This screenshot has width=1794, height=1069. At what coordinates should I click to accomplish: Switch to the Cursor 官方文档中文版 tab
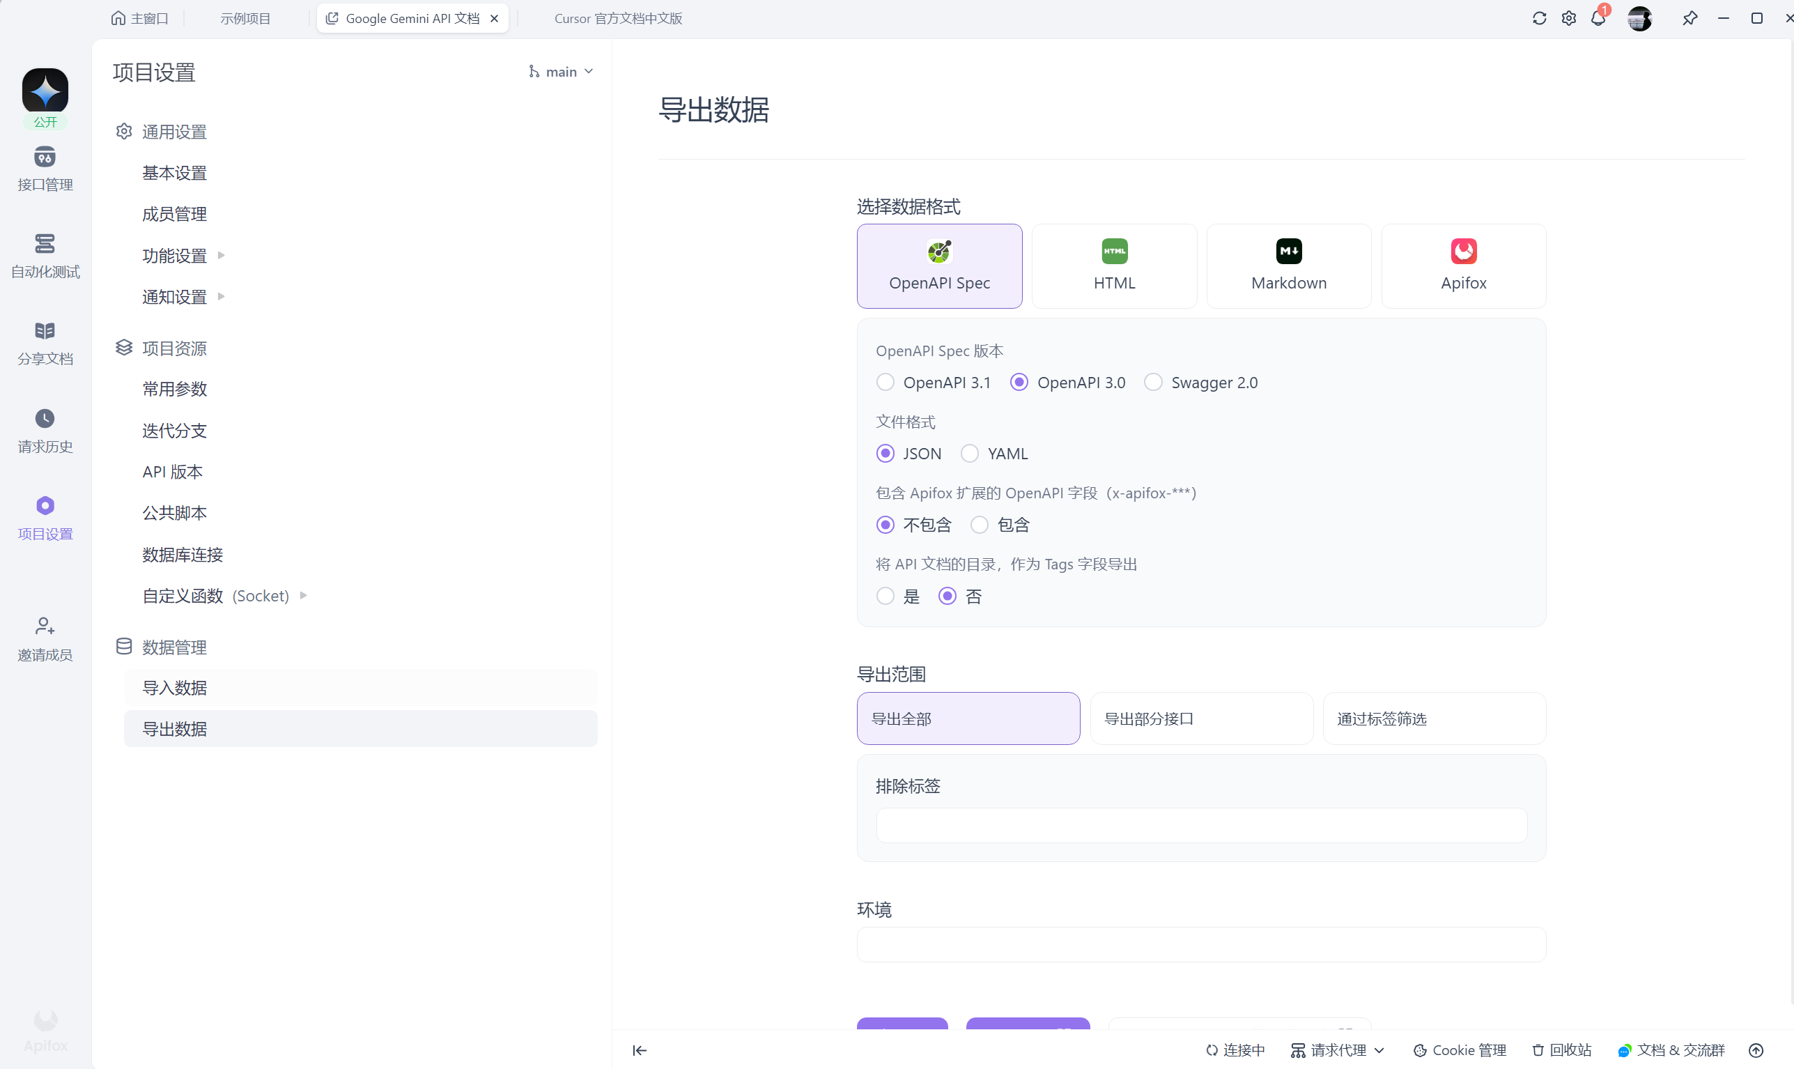click(617, 19)
